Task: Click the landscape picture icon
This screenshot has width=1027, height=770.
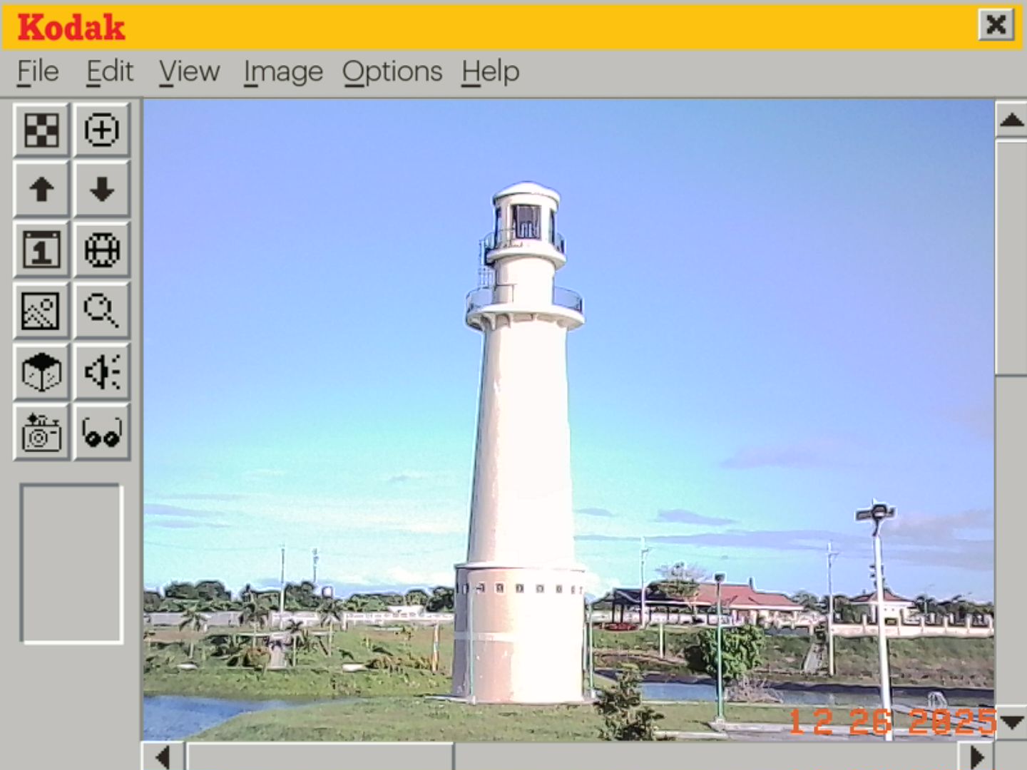Action: click(x=41, y=311)
